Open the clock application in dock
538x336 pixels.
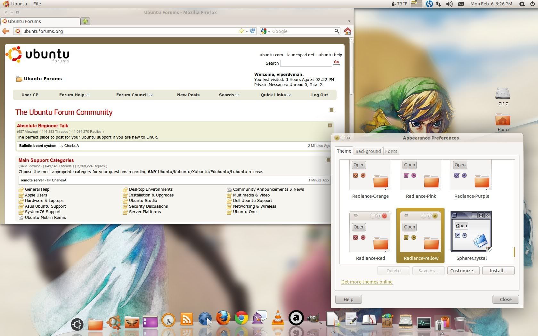[x=168, y=320]
